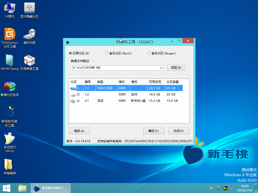This screenshot has height=193, width=258.
Task: Click the U: USB drive icon in list
Action: (x=73, y=101)
